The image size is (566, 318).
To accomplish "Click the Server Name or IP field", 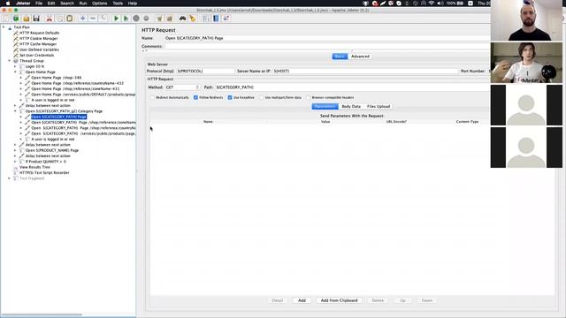I will click(365, 71).
